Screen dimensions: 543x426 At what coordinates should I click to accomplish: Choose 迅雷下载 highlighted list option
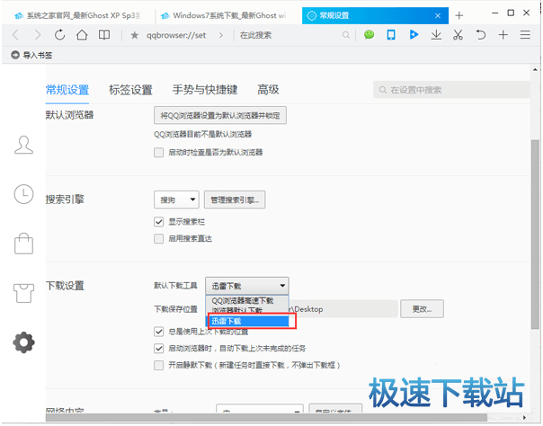249,321
